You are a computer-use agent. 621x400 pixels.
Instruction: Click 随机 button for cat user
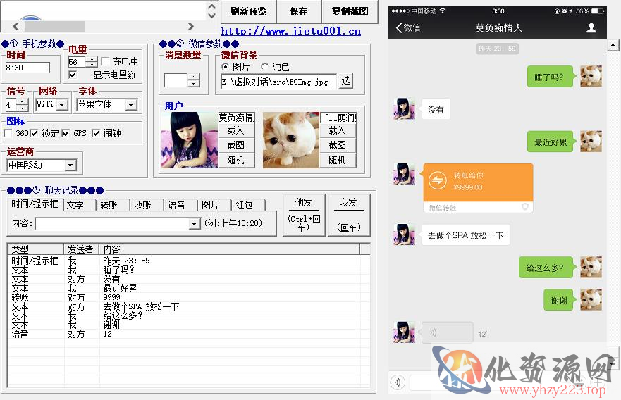coord(337,160)
